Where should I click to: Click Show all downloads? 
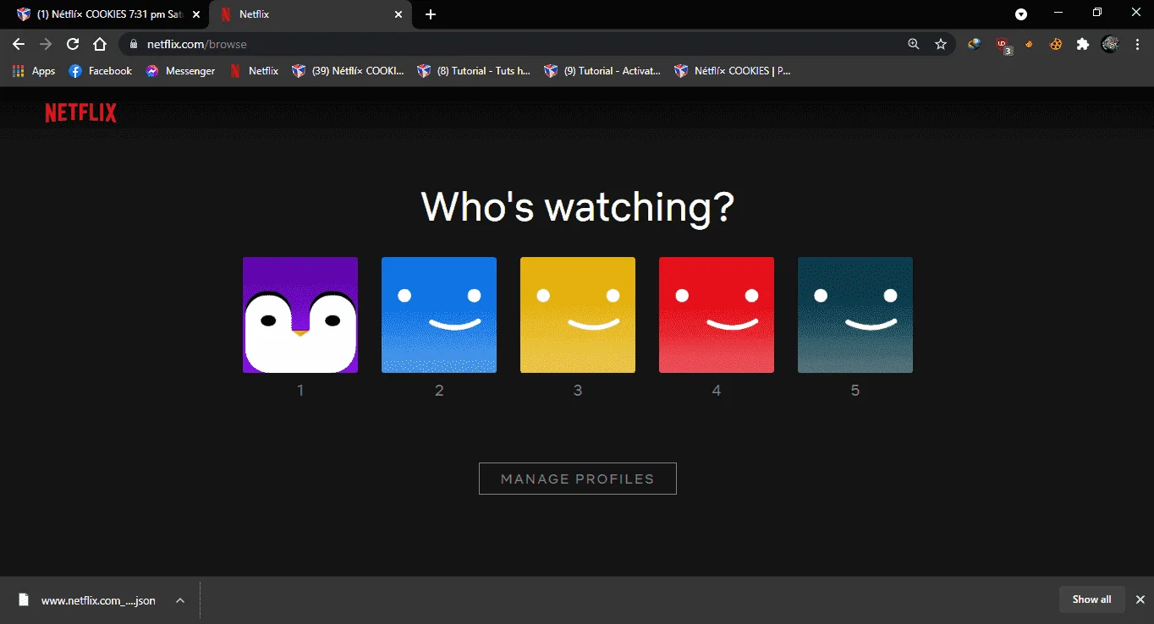[x=1091, y=599]
